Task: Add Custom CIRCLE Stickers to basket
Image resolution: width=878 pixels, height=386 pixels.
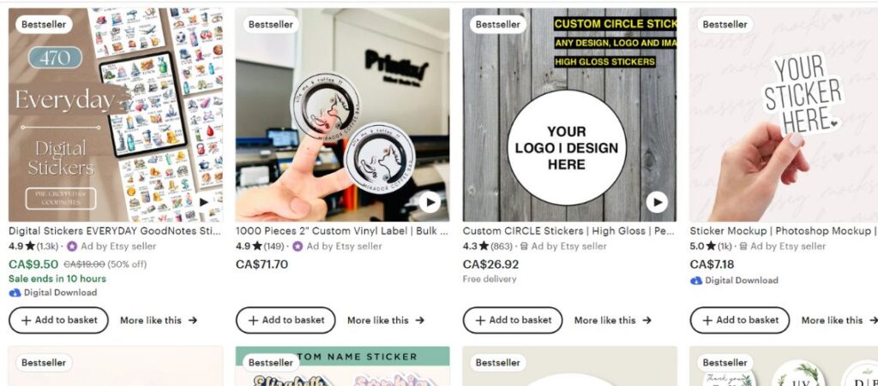Action: click(x=513, y=320)
